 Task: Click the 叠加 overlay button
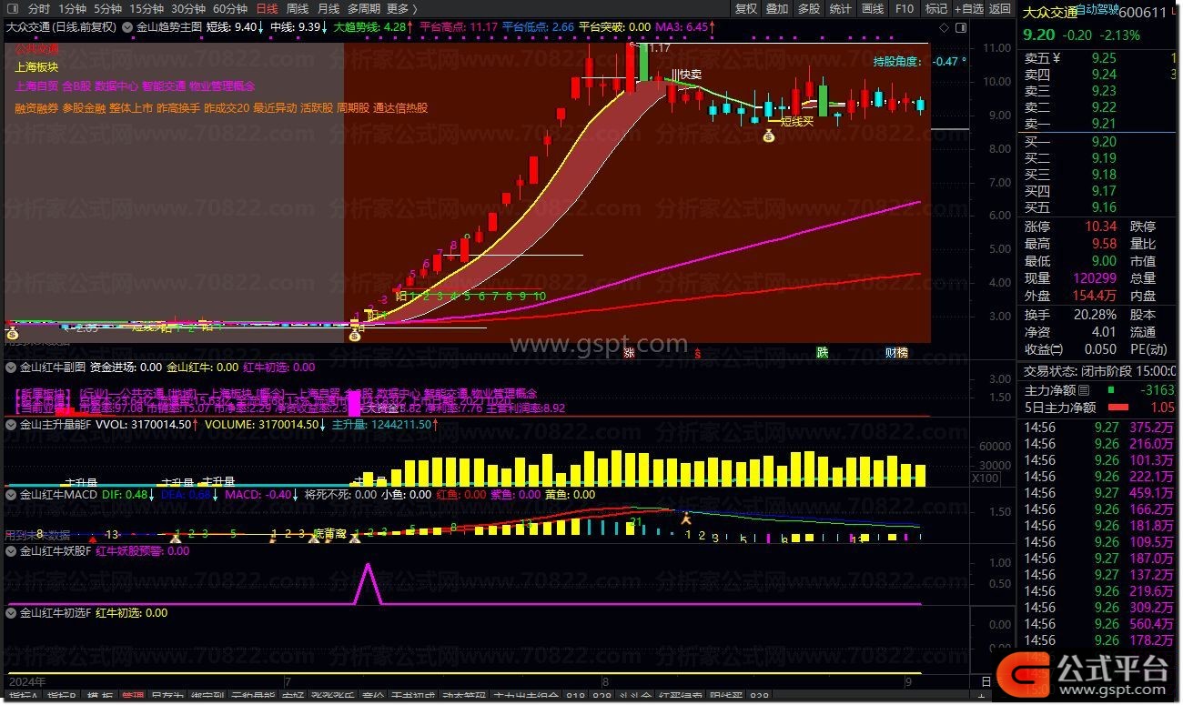pos(777,8)
